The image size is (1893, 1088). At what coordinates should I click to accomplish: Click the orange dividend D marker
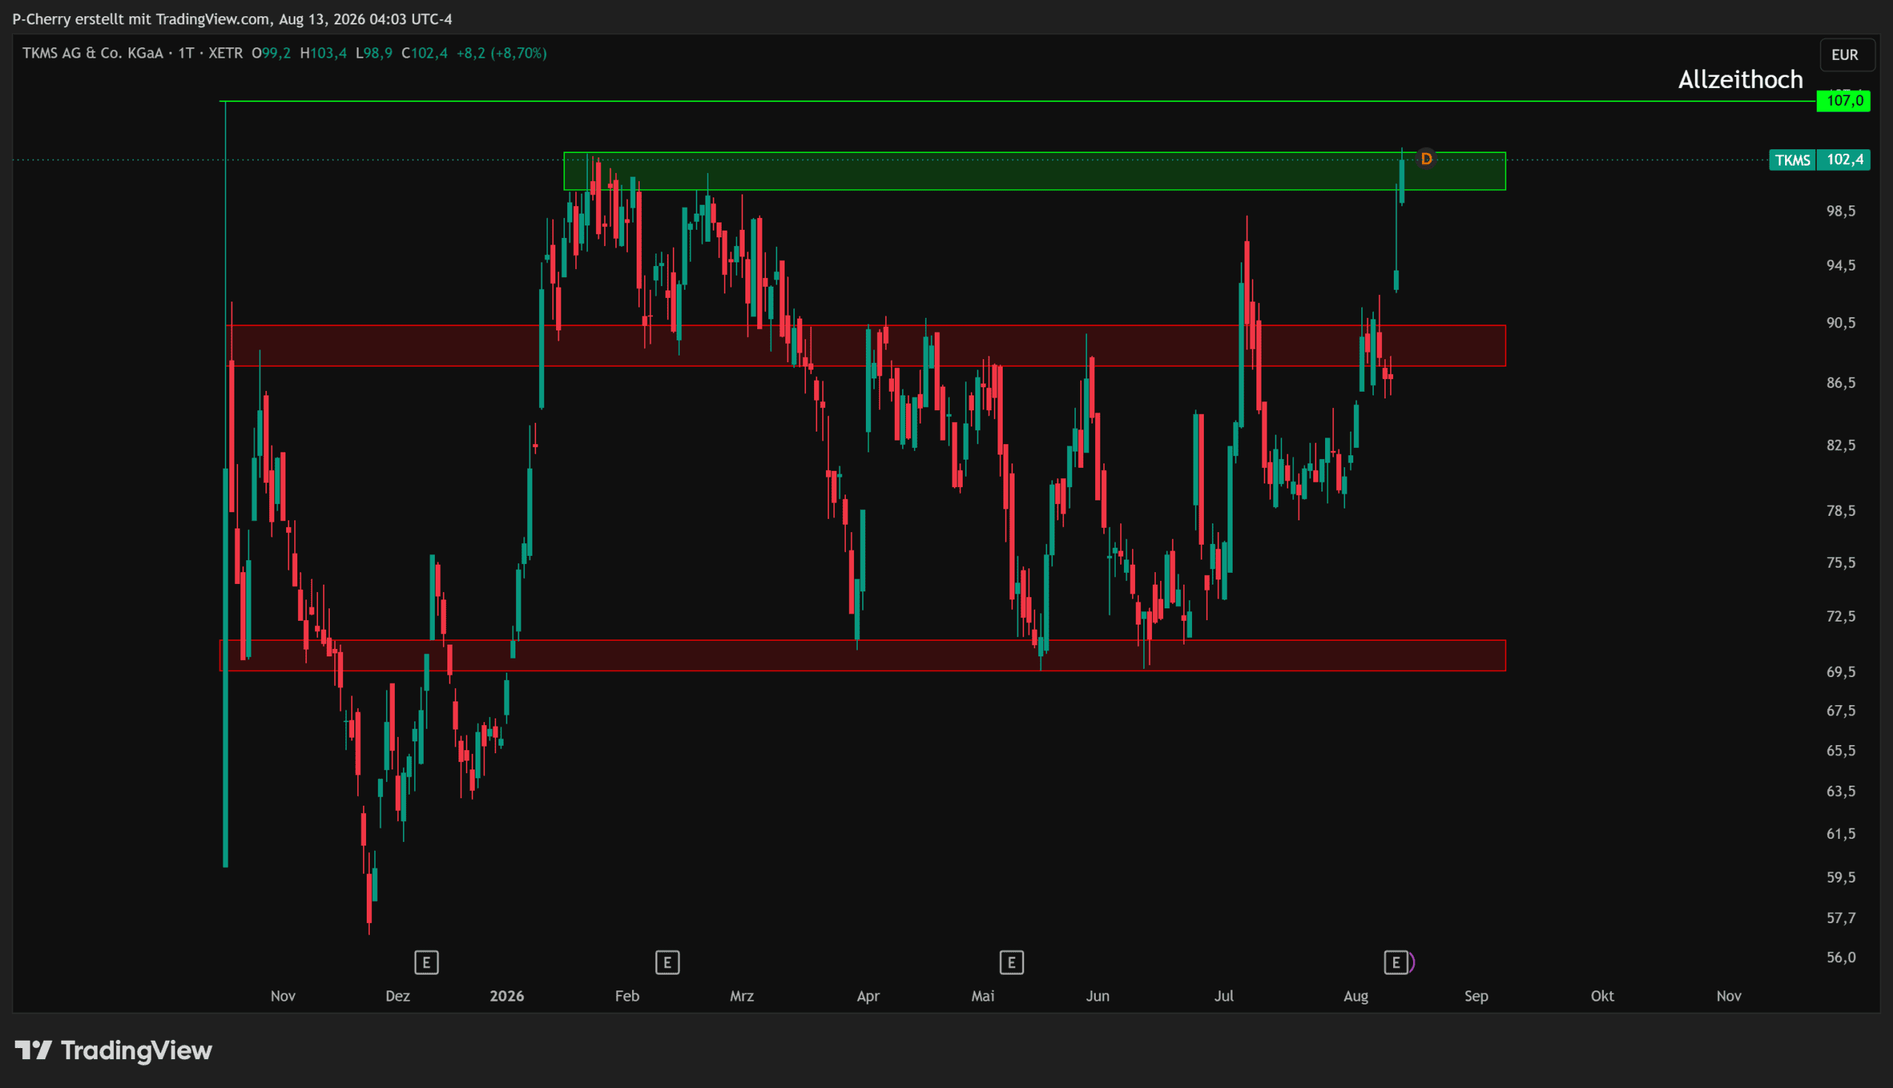1426,158
